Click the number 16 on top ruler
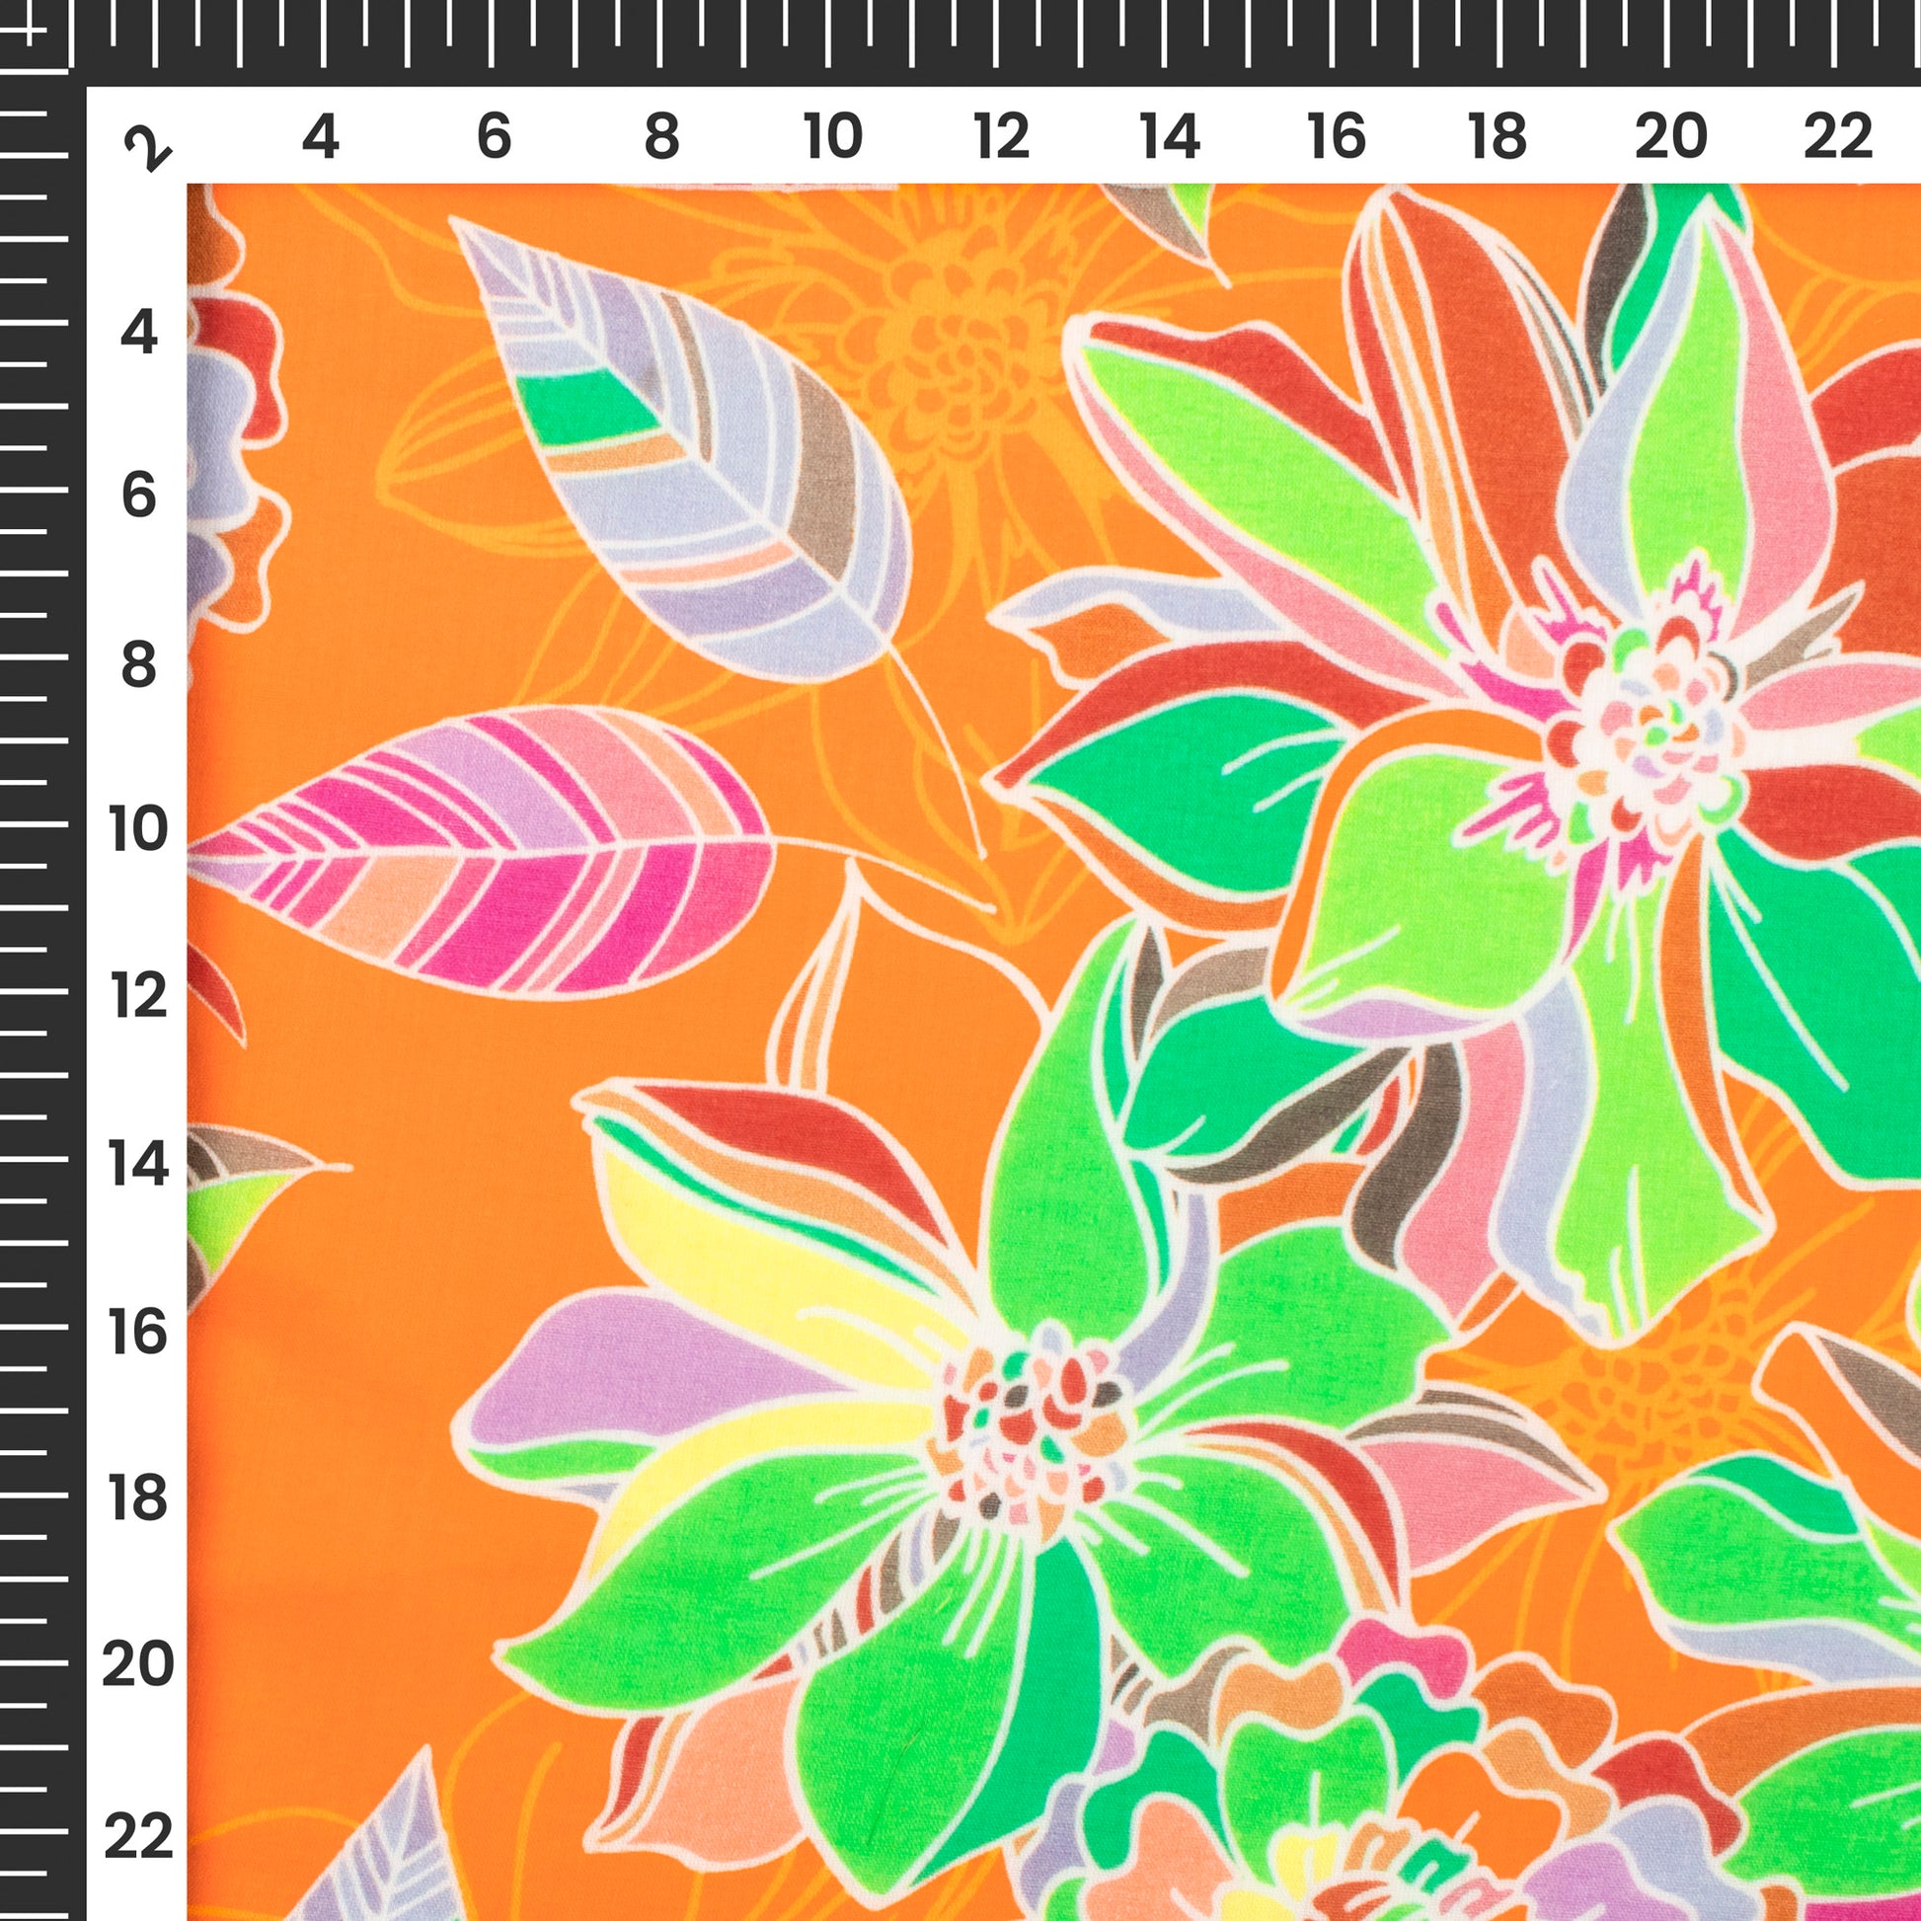 (1337, 136)
